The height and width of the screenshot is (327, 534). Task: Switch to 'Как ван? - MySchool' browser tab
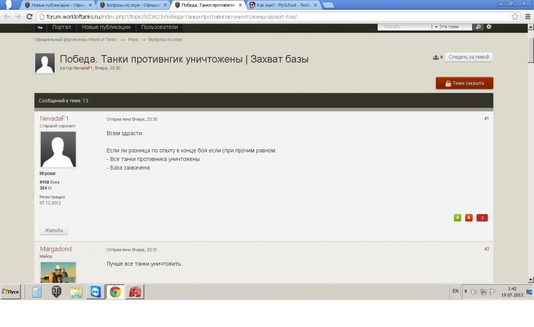click(x=283, y=5)
